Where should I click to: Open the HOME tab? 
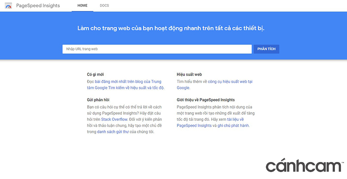click(x=82, y=6)
